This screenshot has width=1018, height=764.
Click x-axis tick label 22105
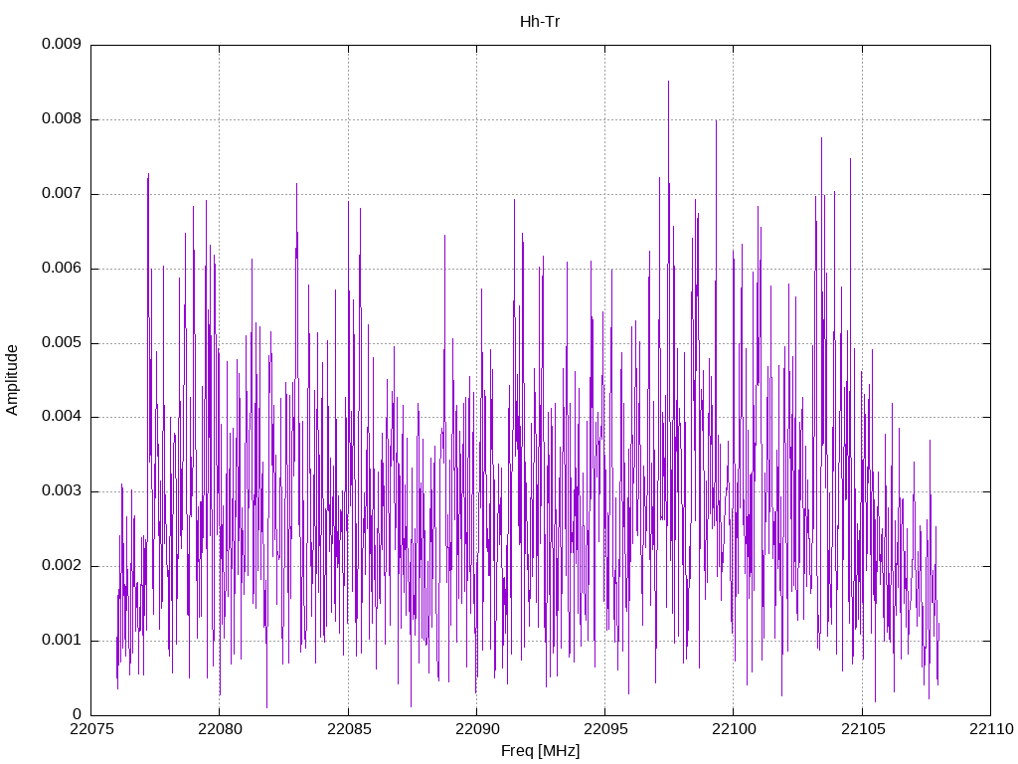(x=863, y=729)
